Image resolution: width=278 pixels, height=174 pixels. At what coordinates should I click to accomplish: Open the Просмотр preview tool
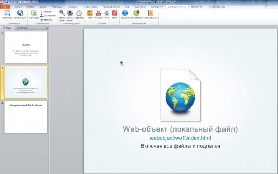tap(7, 15)
